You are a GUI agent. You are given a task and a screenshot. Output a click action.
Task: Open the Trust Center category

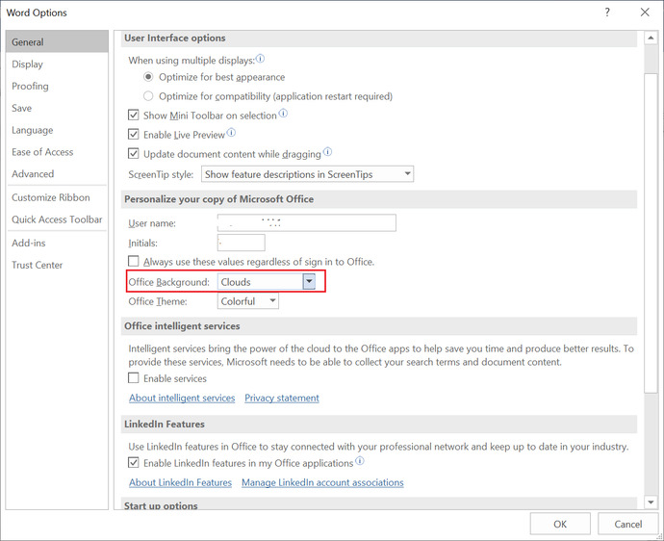[57, 265]
